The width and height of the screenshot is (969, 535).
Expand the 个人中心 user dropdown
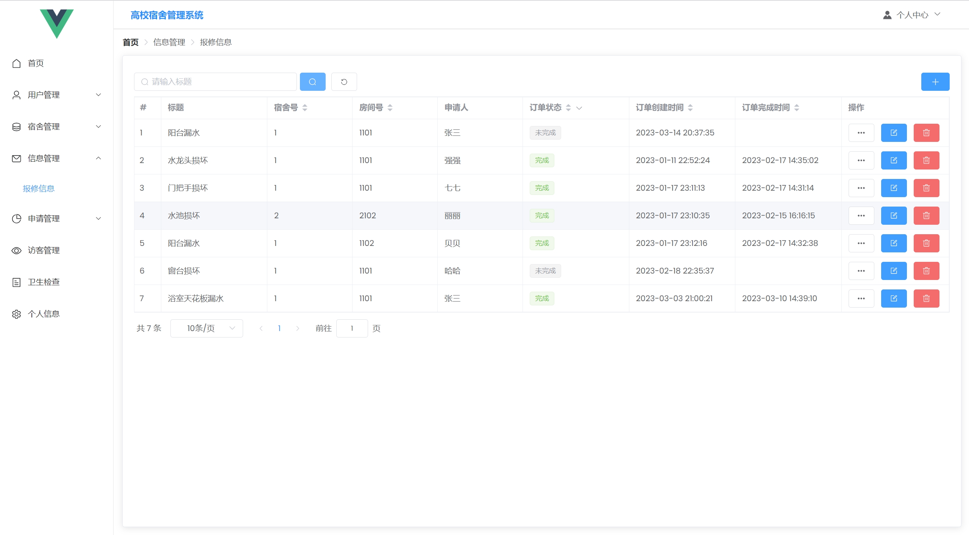pyautogui.click(x=913, y=15)
